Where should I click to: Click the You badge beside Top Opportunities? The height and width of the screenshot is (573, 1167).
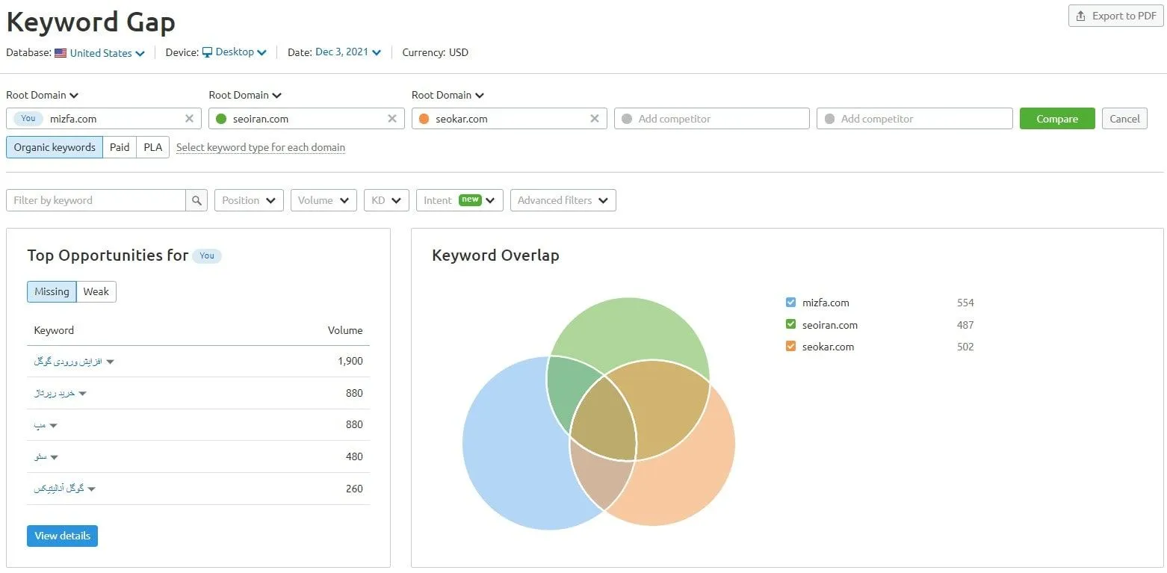click(x=207, y=255)
